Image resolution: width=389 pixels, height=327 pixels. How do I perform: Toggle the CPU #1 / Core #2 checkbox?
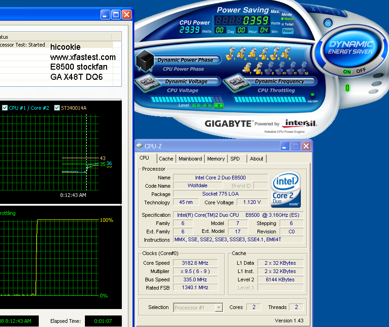click(5, 108)
